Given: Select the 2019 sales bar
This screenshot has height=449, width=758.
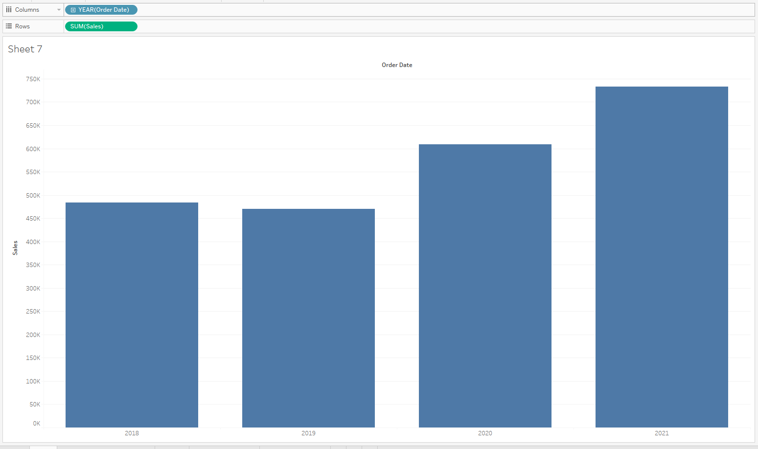Looking at the screenshot, I should 308,318.
